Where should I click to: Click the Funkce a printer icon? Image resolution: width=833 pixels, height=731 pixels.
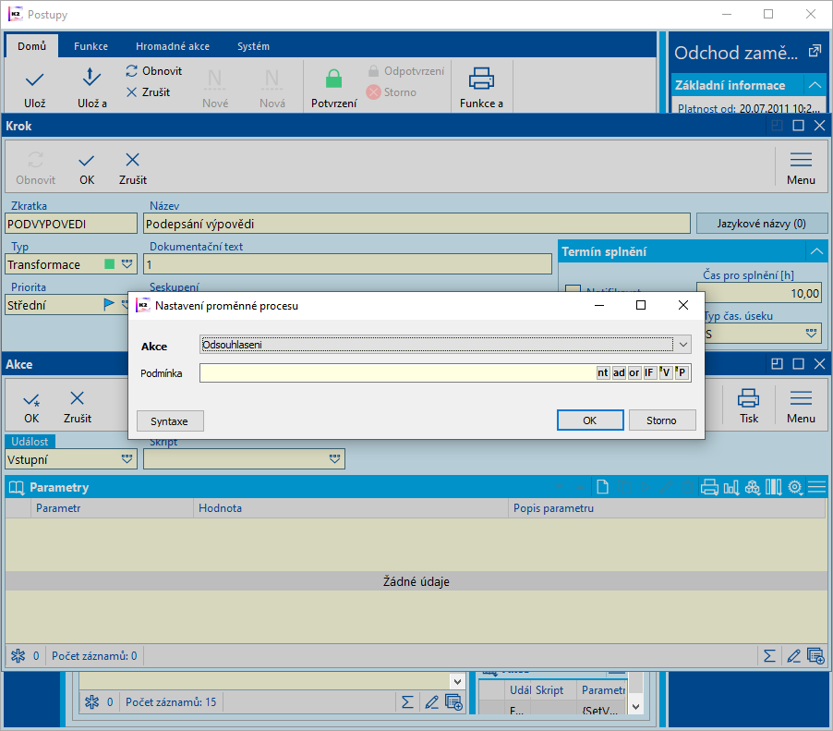coord(481,79)
